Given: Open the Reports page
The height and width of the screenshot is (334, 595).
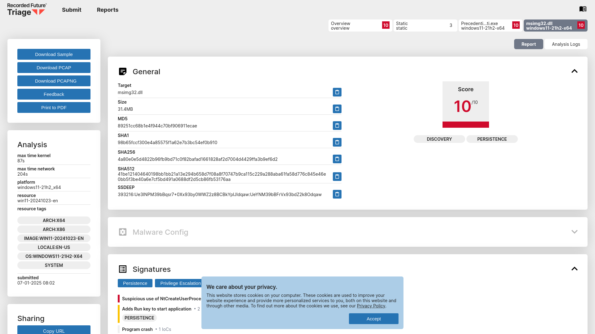Looking at the screenshot, I should [x=108, y=10].
